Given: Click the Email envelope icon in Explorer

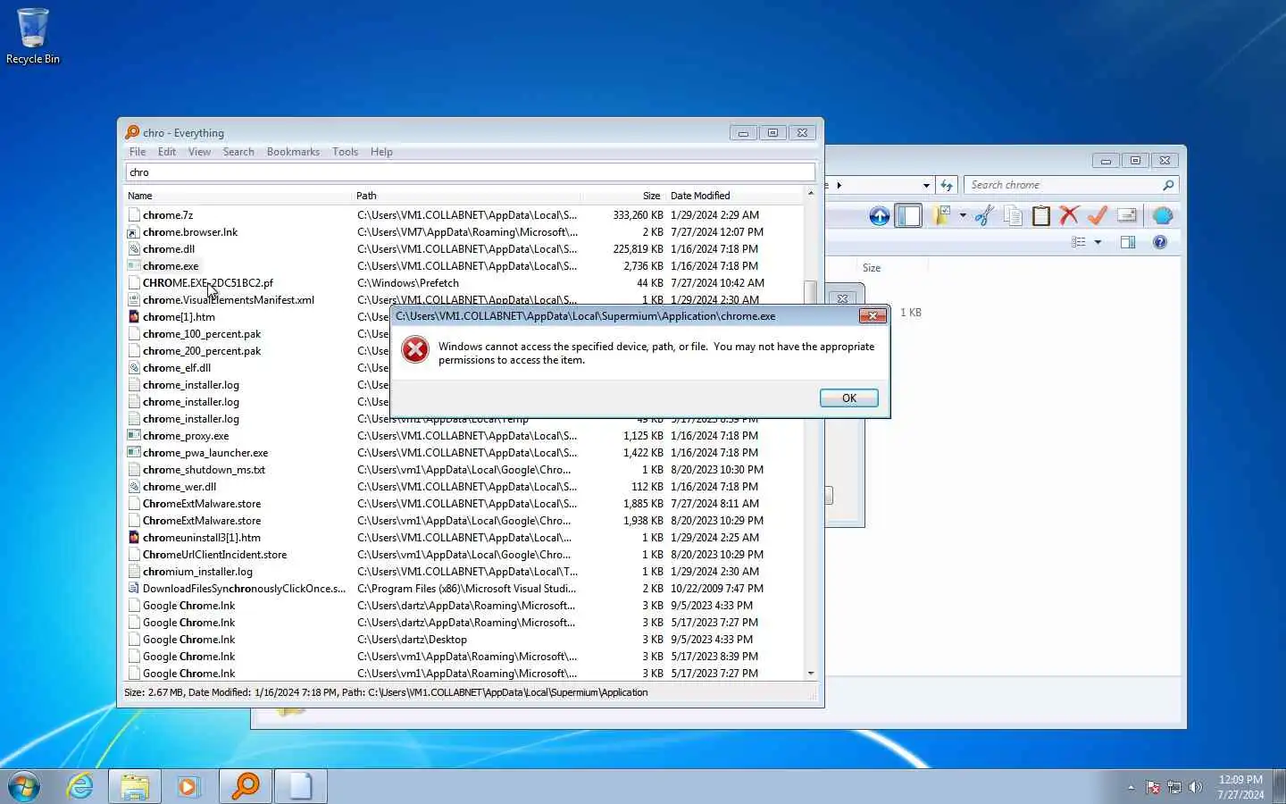Looking at the screenshot, I should coord(1127,215).
